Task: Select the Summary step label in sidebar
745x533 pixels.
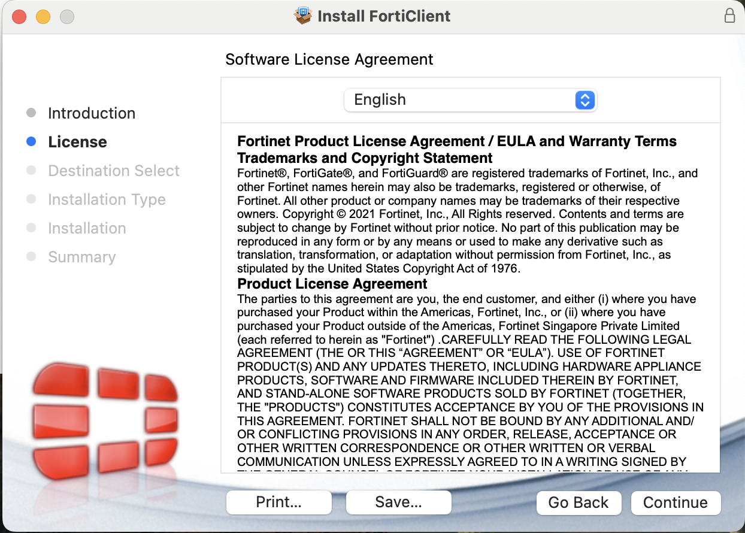Action: tap(81, 257)
